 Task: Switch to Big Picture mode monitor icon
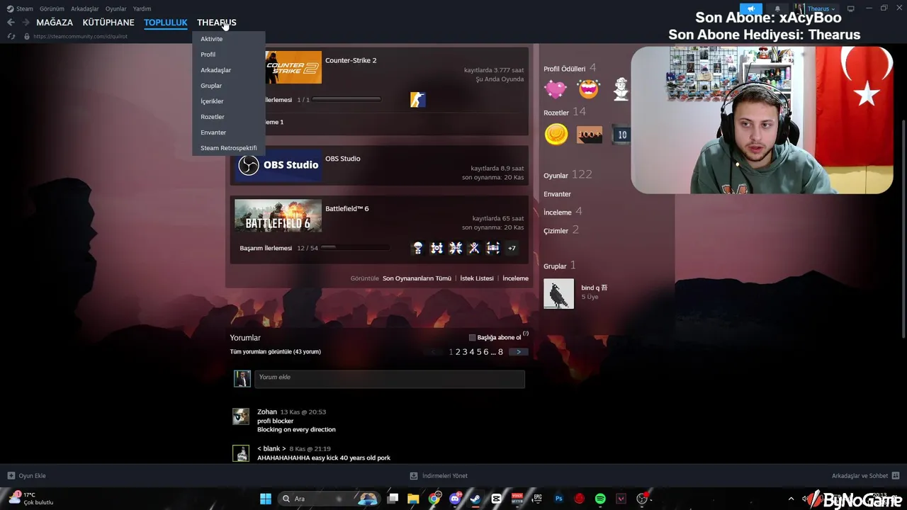tap(850, 8)
